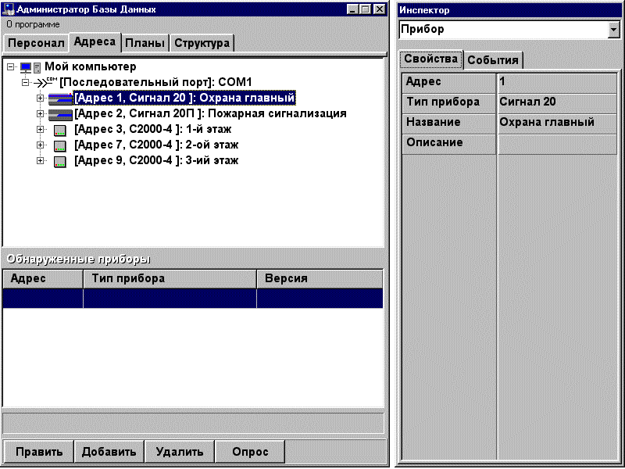625x469 pixels.
Task: Click the С2000-4 icon for 2-ой этаж
Action: point(60,145)
